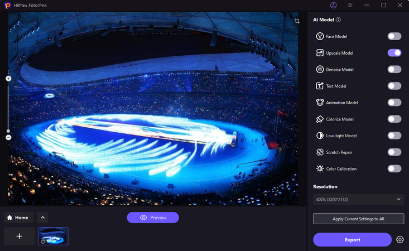Open the settings gear beside Export
Viewport: 409px width, 251px height.
point(400,240)
